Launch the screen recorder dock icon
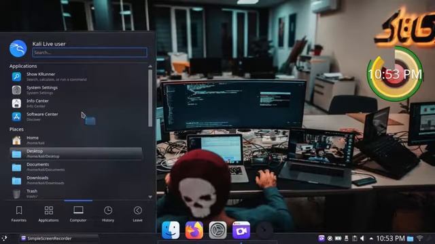This screenshot has width=435, height=244. [241, 230]
